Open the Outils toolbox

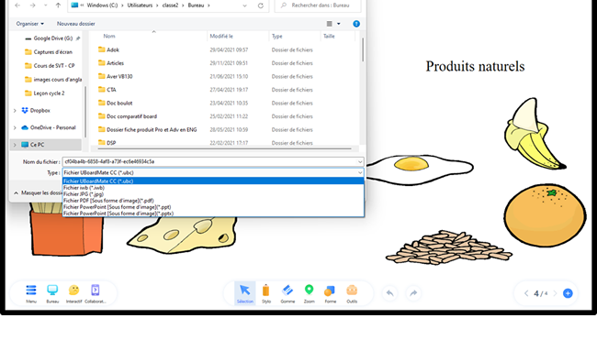(352, 293)
